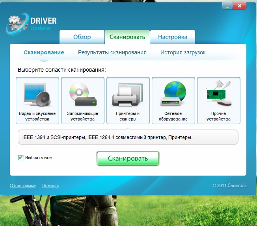Follow the Carambis copyright link

tap(237, 185)
